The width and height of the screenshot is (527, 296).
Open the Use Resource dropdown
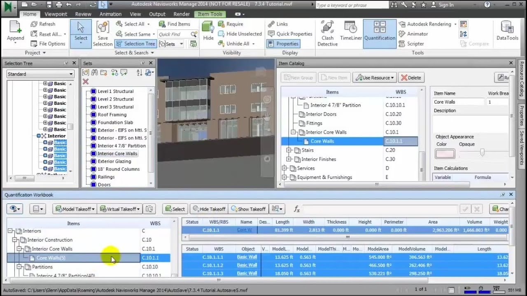375,78
